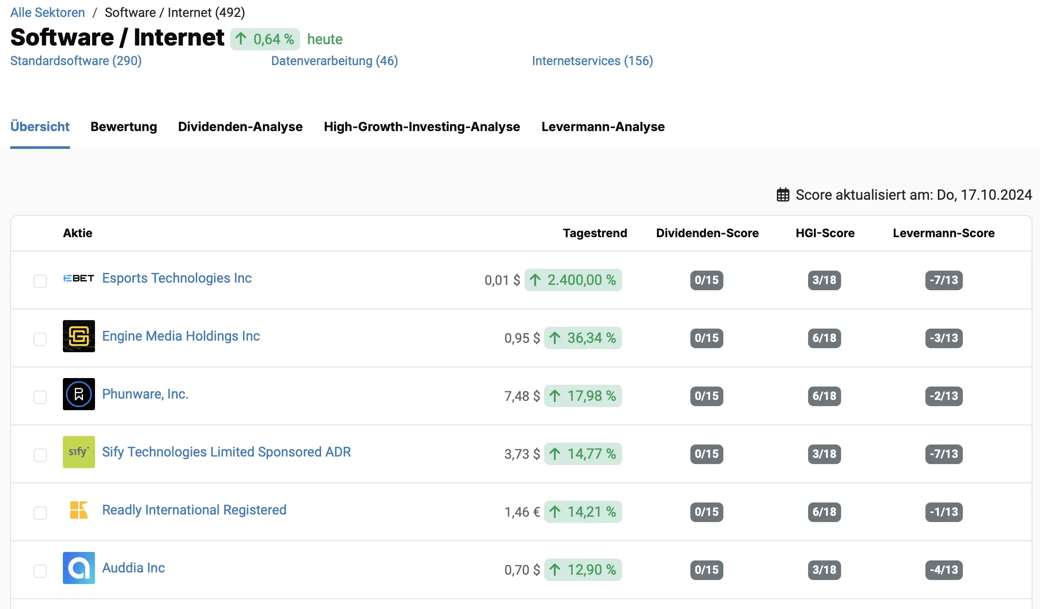Open Sify Technologies Limited Sponsored ADR
1040x609 pixels.
[227, 452]
